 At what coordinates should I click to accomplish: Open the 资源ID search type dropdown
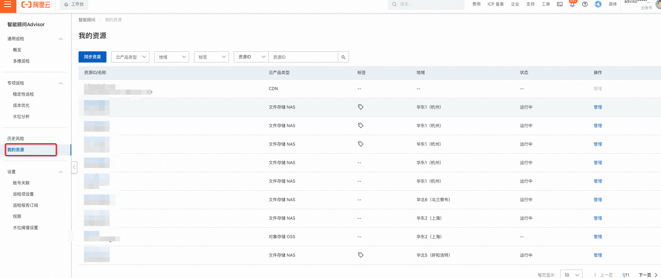click(251, 57)
